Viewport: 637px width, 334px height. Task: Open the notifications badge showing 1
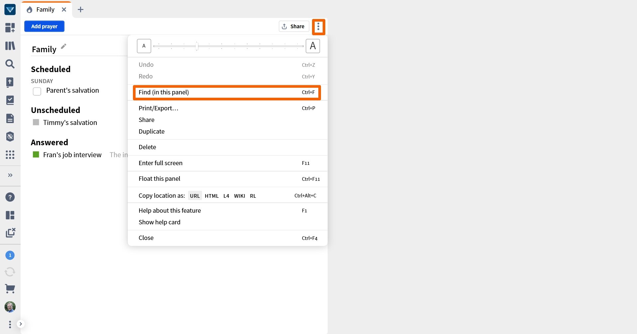coord(10,255)
